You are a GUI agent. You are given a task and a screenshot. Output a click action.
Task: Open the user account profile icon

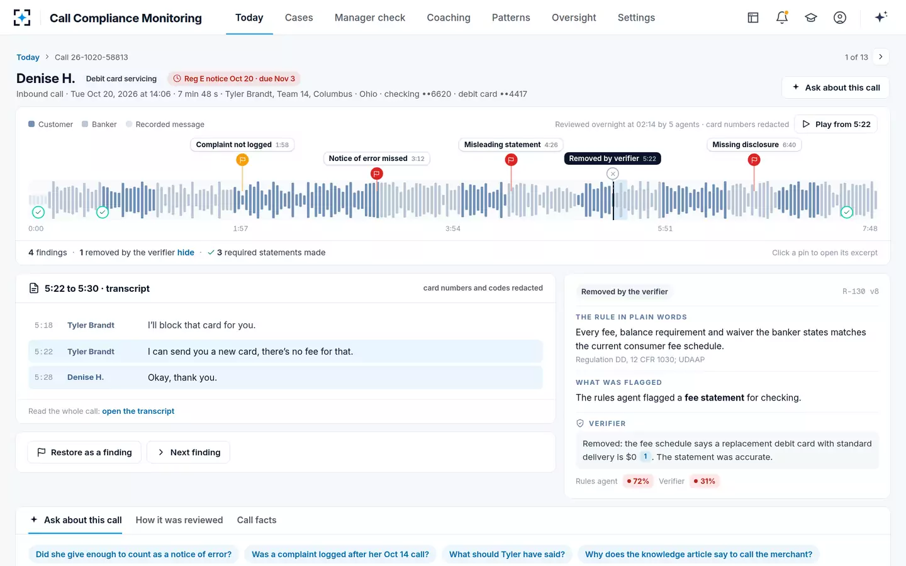(840, 18)
